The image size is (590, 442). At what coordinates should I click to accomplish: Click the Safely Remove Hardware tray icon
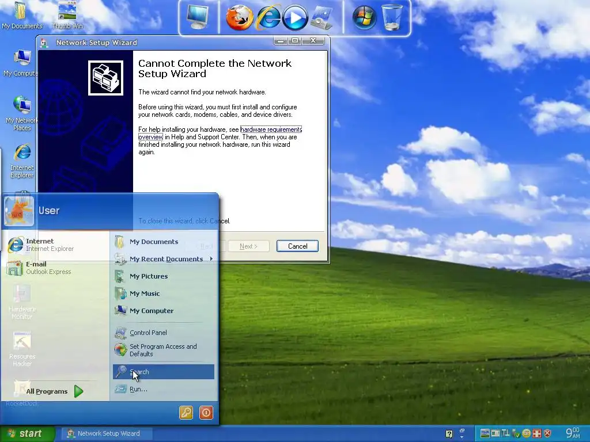click(516, 433)
